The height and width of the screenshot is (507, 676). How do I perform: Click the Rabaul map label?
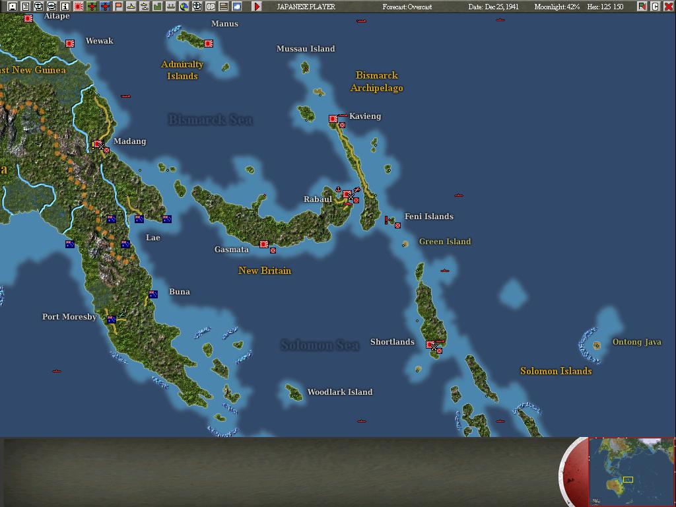click(x=318, y=199)
